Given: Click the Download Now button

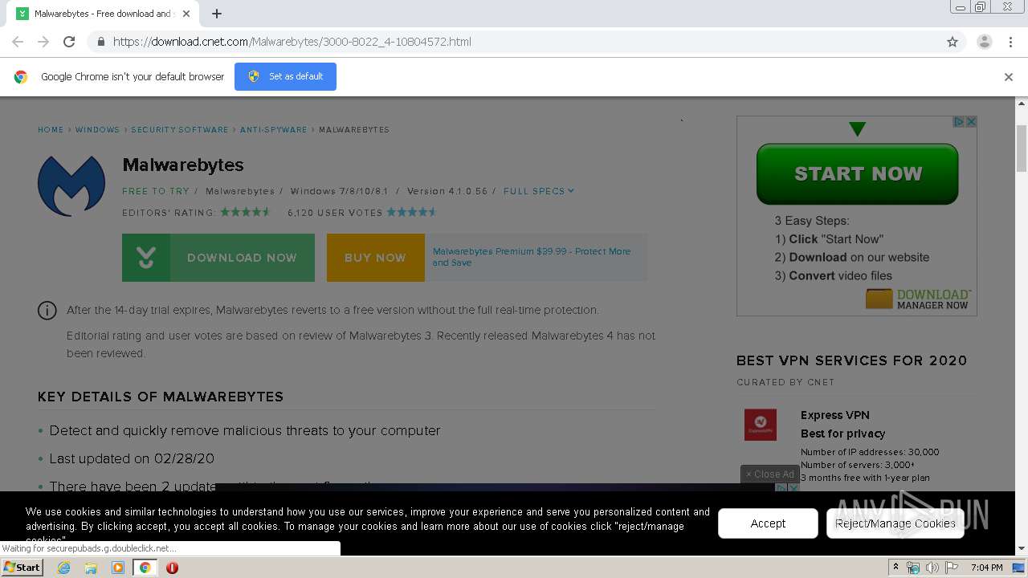Looking at the screenshot, I should pos(218,258).
